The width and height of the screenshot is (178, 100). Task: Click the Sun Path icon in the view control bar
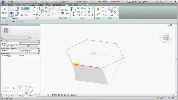tap(59, 95)
